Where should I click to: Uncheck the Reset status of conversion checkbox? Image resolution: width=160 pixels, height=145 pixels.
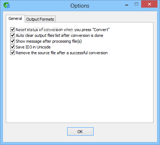(x=13, y=30)
